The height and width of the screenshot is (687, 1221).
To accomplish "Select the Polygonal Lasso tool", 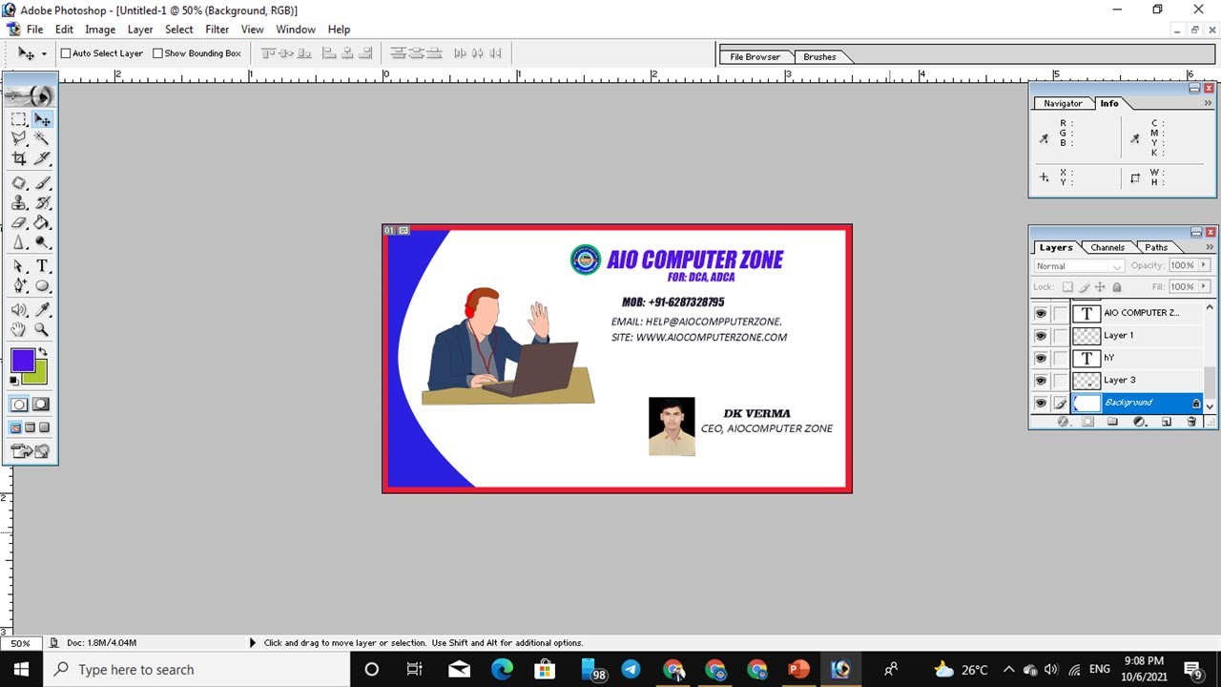I will (18, 138).
